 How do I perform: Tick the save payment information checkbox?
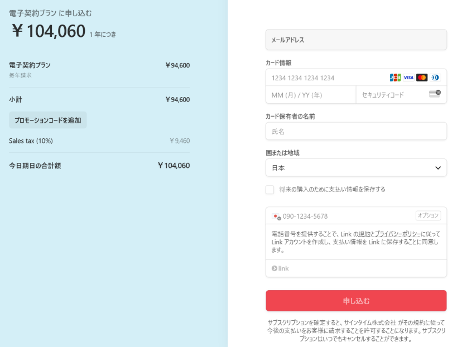pyautogui.click(x=269, y=190)
